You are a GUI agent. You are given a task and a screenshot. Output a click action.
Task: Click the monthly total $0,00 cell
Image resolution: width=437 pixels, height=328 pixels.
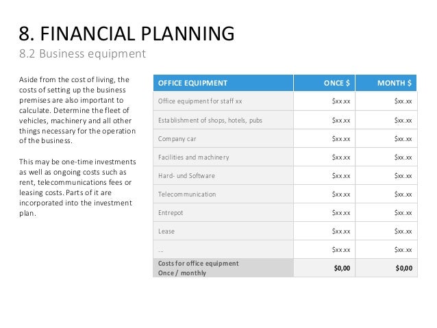[x=386, y=268]
